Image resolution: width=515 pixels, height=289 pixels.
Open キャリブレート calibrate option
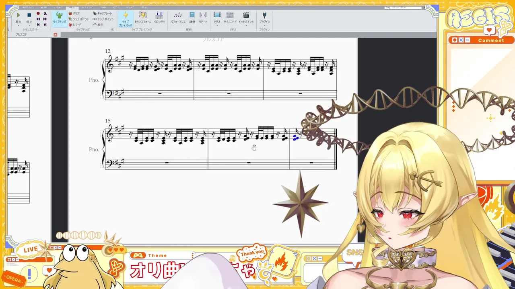(x=103, y=14)
